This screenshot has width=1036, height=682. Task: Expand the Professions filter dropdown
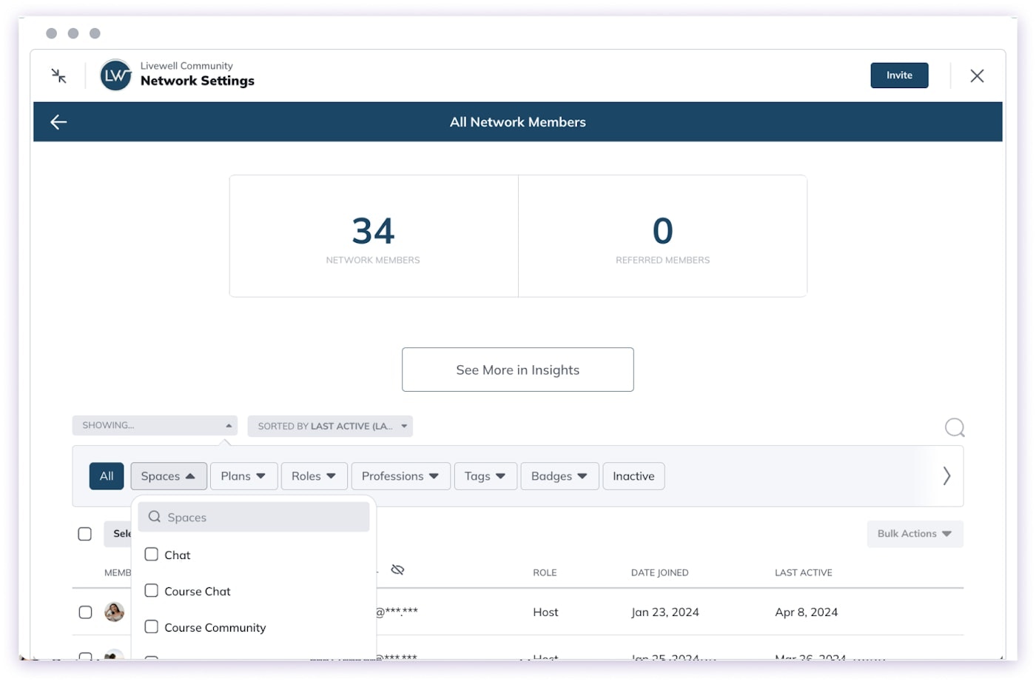point(400,476)
